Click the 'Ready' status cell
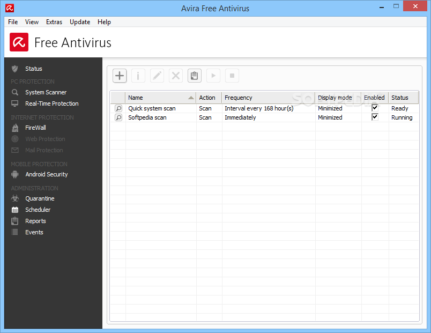Viewport: 431px width, 333px height. coord(400,108)
